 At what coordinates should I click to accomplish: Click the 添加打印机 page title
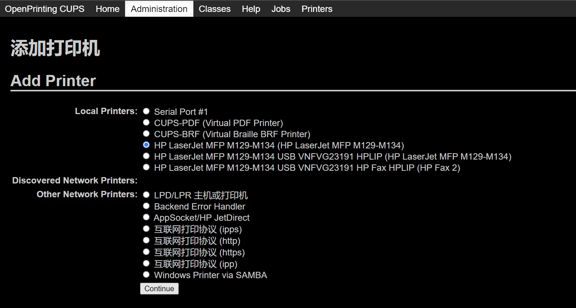coord(55,48)
